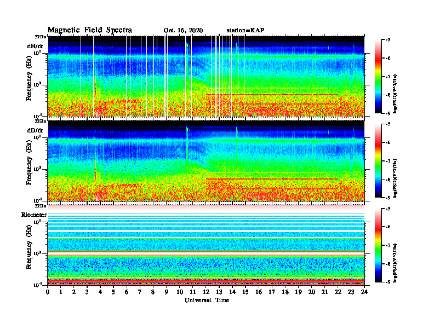Click the long red 0.5 Hz line in dD/dt panel
This screenshot has width=434, height=335.
click(x=272, y=179)
